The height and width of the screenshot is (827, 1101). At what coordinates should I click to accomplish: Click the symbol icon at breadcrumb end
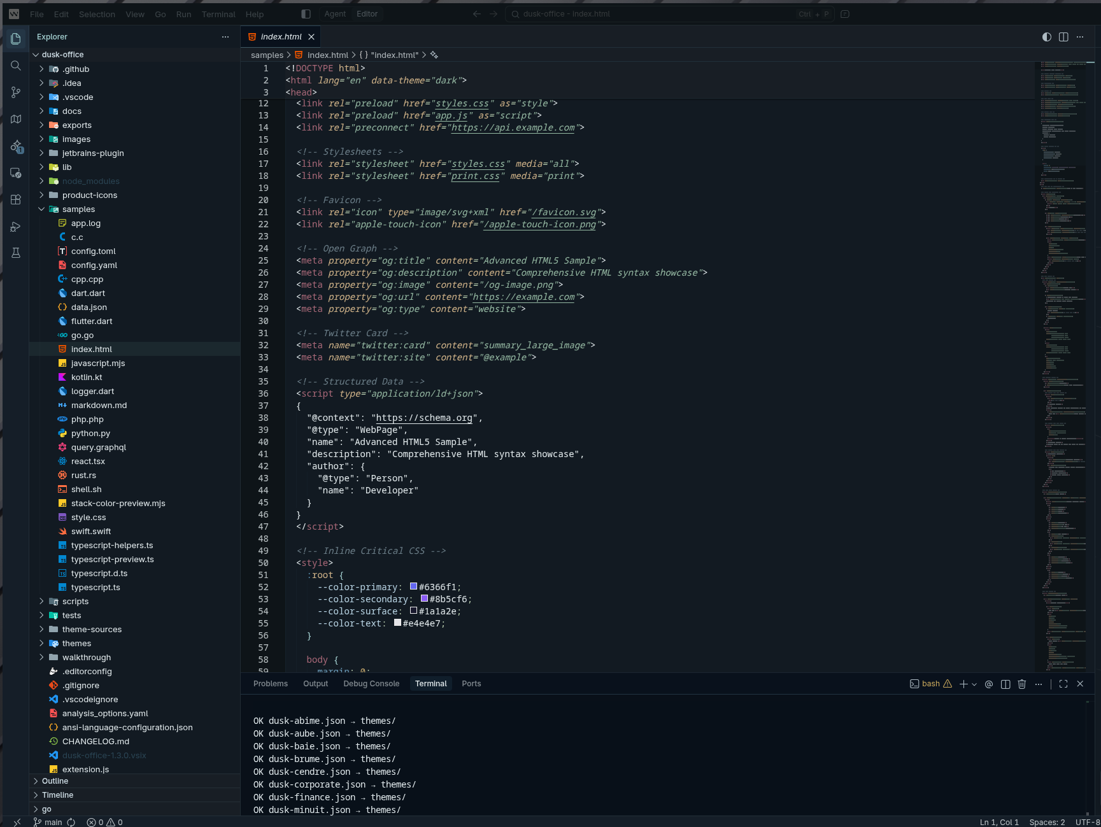434,55
